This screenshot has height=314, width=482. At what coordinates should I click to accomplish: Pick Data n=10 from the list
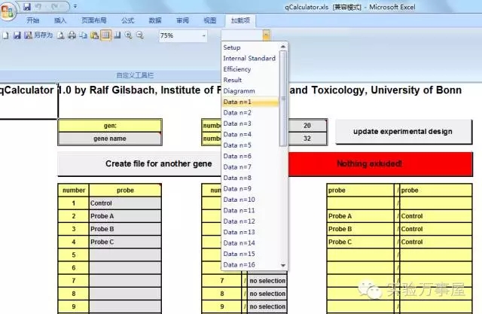[x=250, y=200]
